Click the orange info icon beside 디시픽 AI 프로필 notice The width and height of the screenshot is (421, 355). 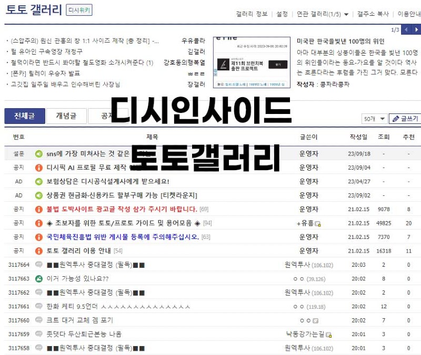38,168
